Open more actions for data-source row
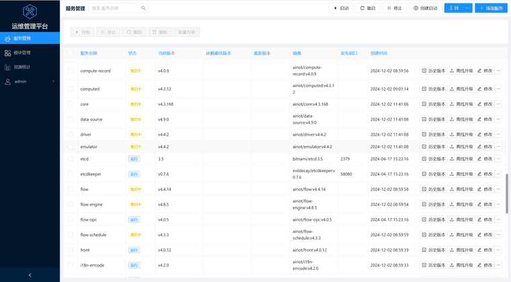The width and height of the screenshot is (511, 282). click(x=498, y=119)
